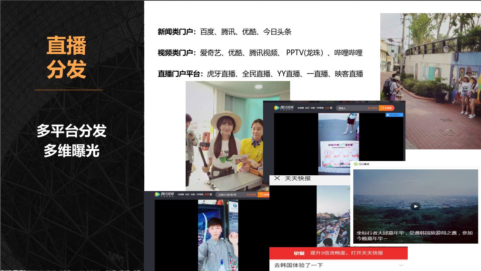Screen dimensions: 481x271
Task: Close the 天天快报 page with the X icon
Action: 277,178
